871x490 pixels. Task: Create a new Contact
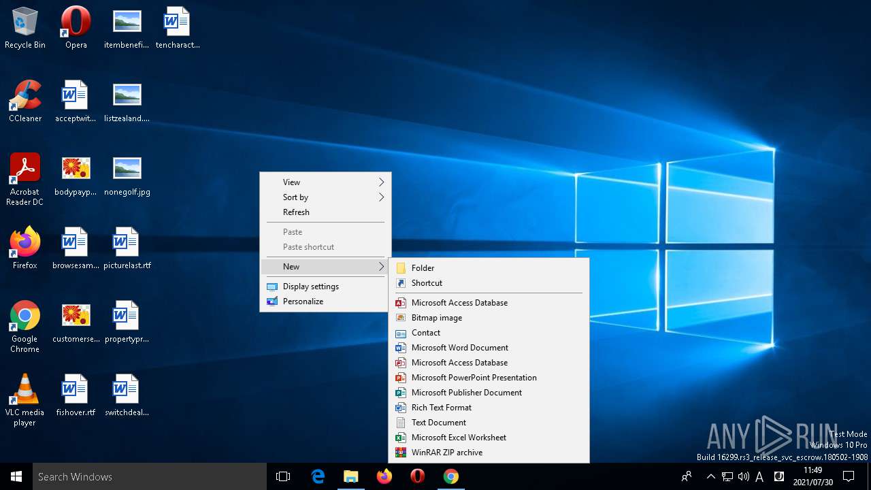coord(489,332)
